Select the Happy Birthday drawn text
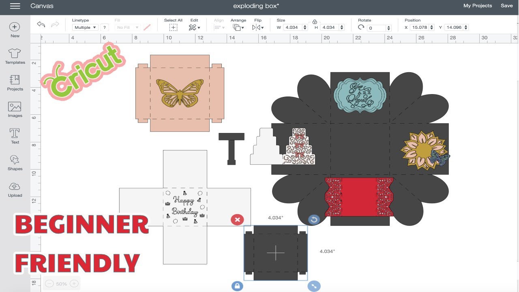The width and height of the screenshot is (519, 292). (x=185, y=206)
